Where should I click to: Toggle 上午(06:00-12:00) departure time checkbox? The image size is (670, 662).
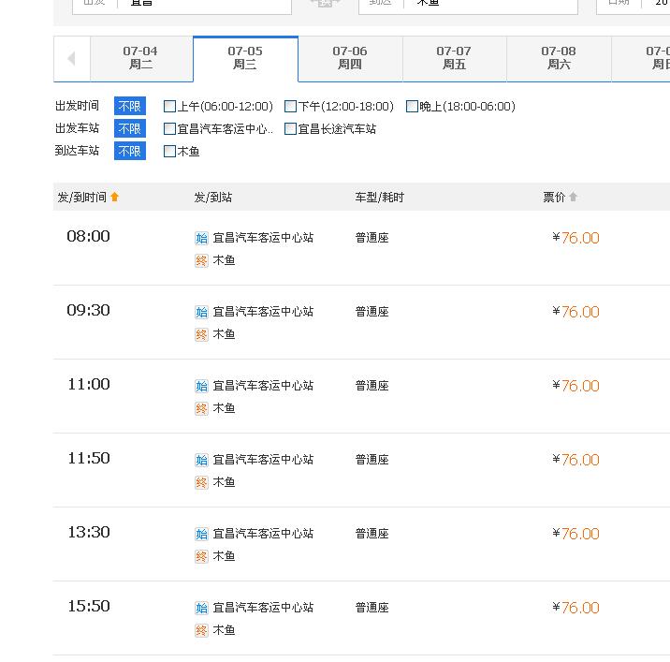169,106
